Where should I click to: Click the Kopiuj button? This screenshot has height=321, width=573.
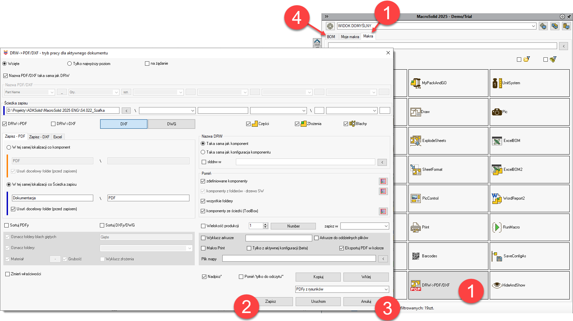coord(318,277)
